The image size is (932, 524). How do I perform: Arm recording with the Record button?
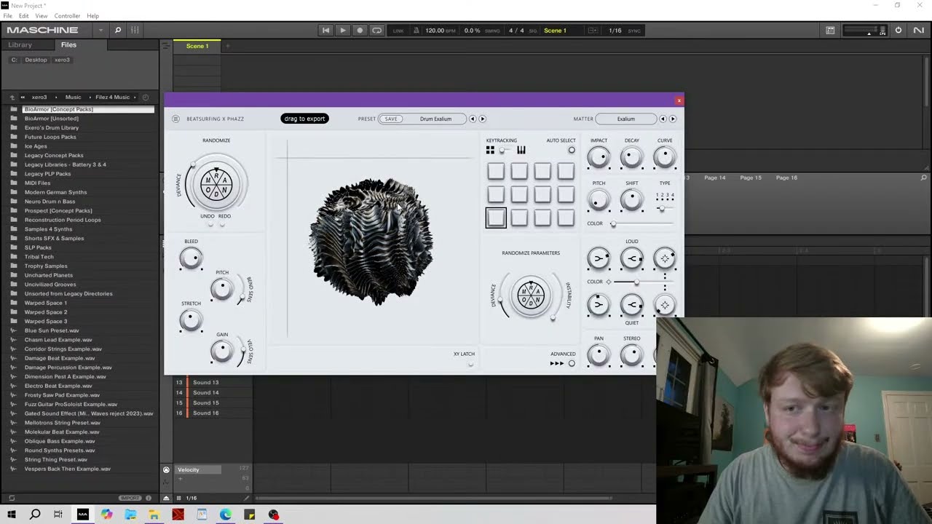(360, 30)
